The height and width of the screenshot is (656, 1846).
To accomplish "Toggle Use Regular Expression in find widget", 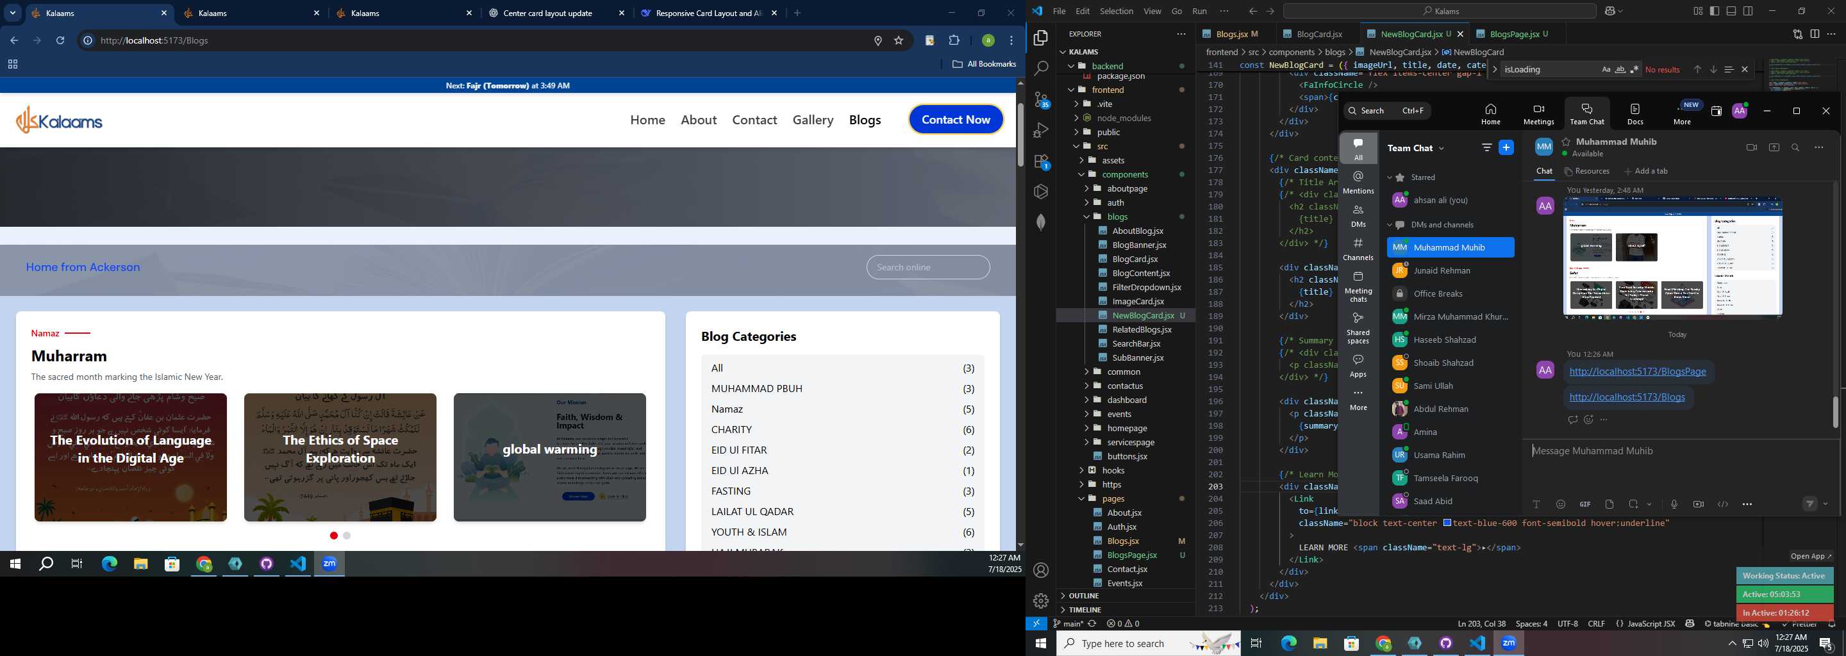I will [1634, 69].
